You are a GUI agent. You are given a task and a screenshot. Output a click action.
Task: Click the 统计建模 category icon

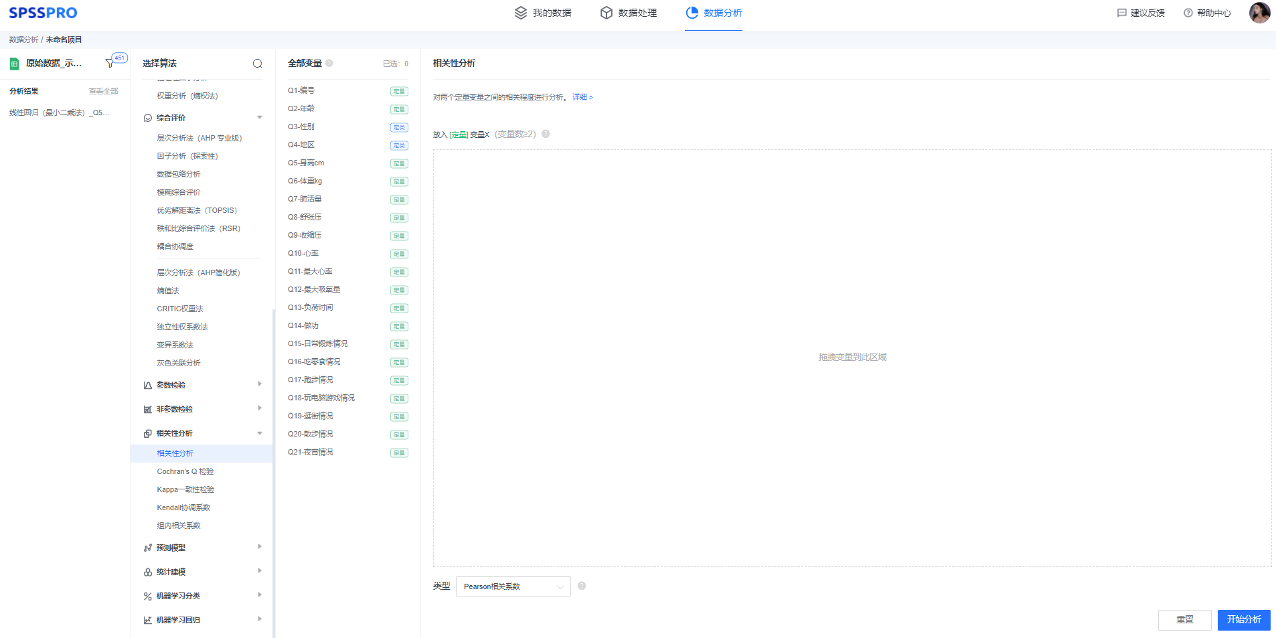pyautogui.click(x=148, y=572)
